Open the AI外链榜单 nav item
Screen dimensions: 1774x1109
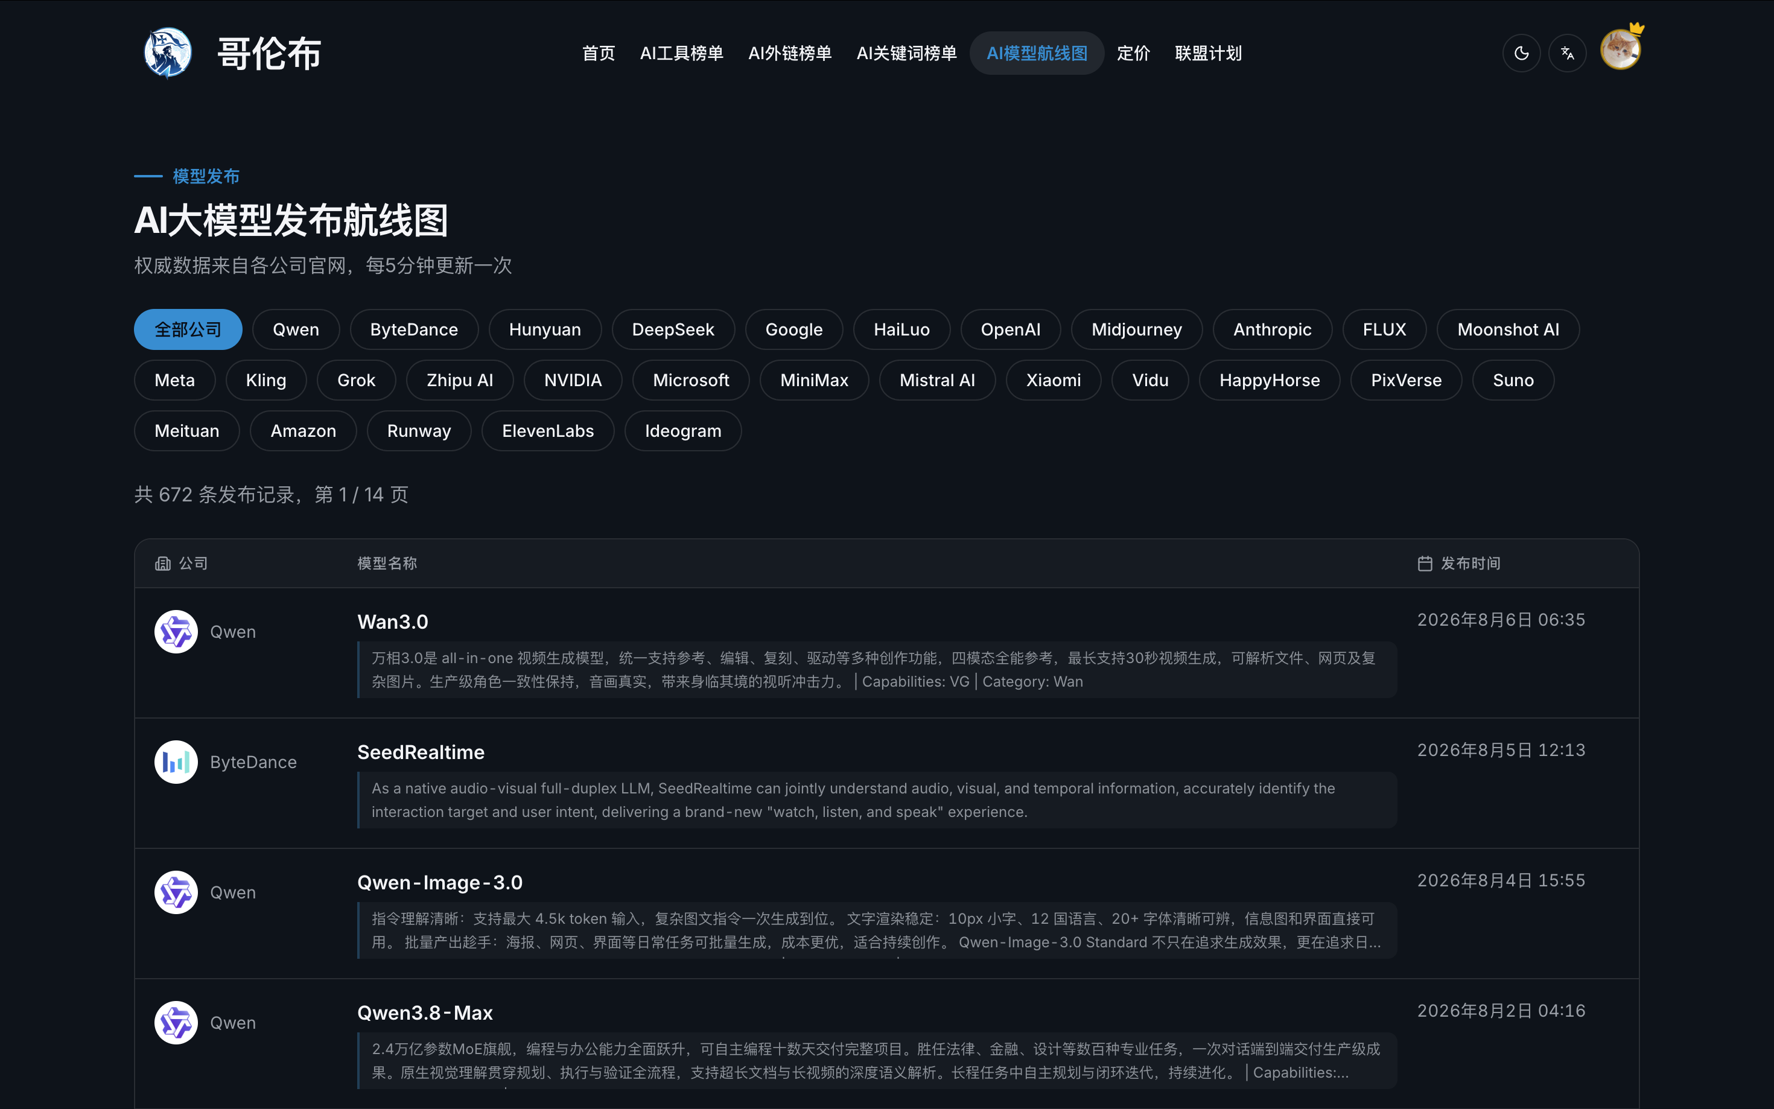[x=790, y=53]
